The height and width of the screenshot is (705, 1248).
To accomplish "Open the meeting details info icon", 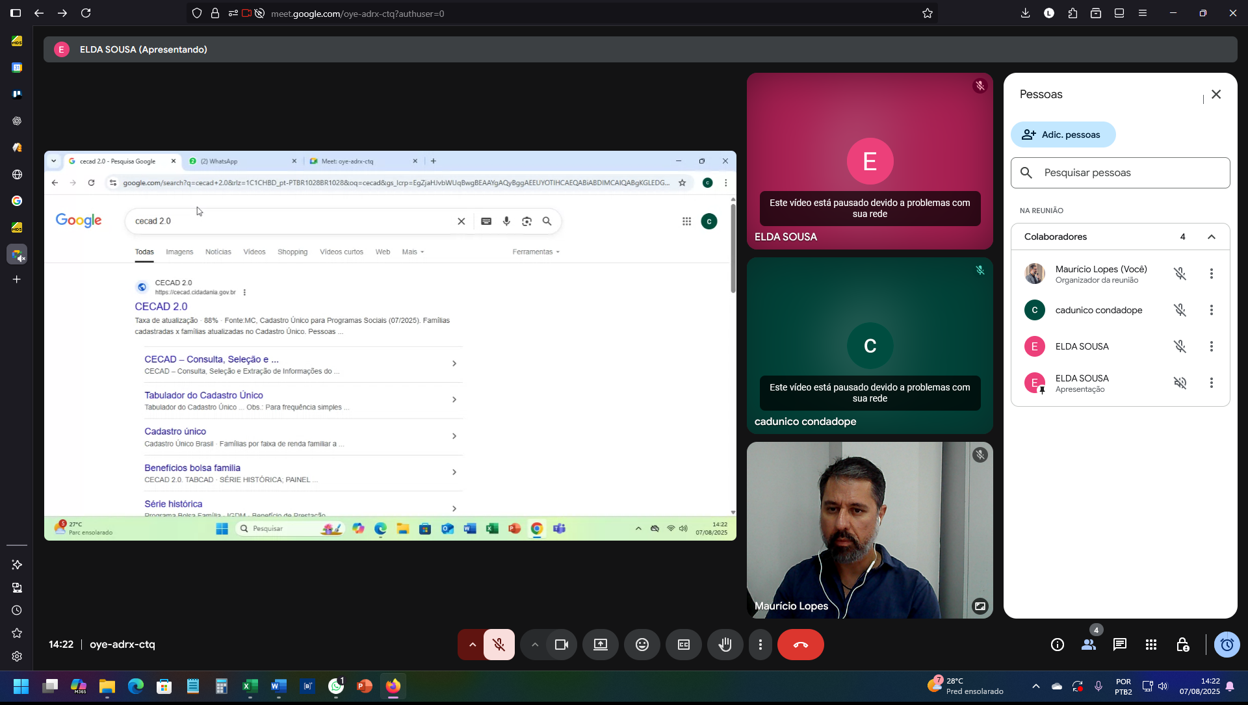I will (1058, 645).
